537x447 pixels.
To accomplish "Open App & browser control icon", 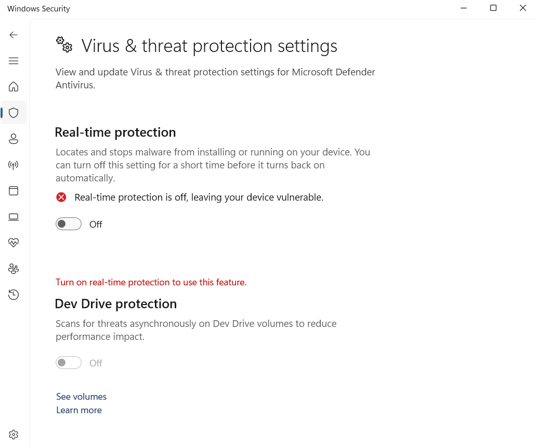I will point(14,191).
